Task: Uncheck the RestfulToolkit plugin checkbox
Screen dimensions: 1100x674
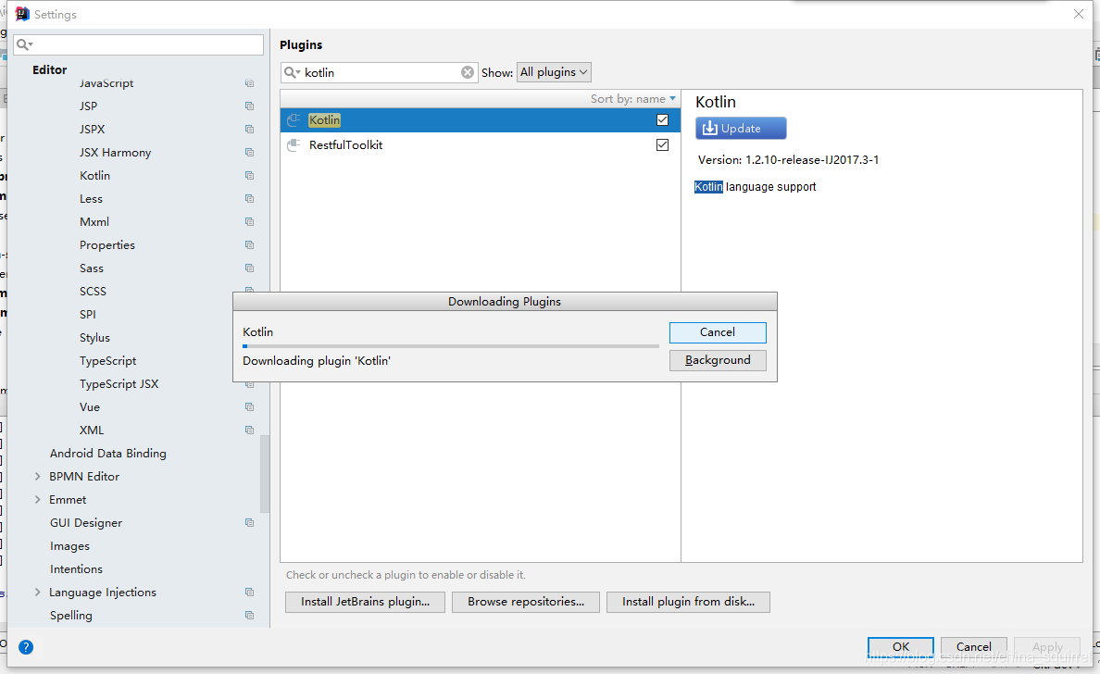Action: (x=662, y=145)
